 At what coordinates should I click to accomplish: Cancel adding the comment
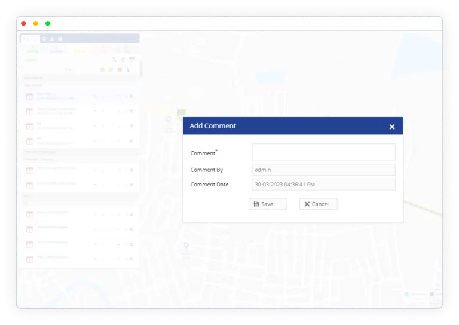[318, 204]
